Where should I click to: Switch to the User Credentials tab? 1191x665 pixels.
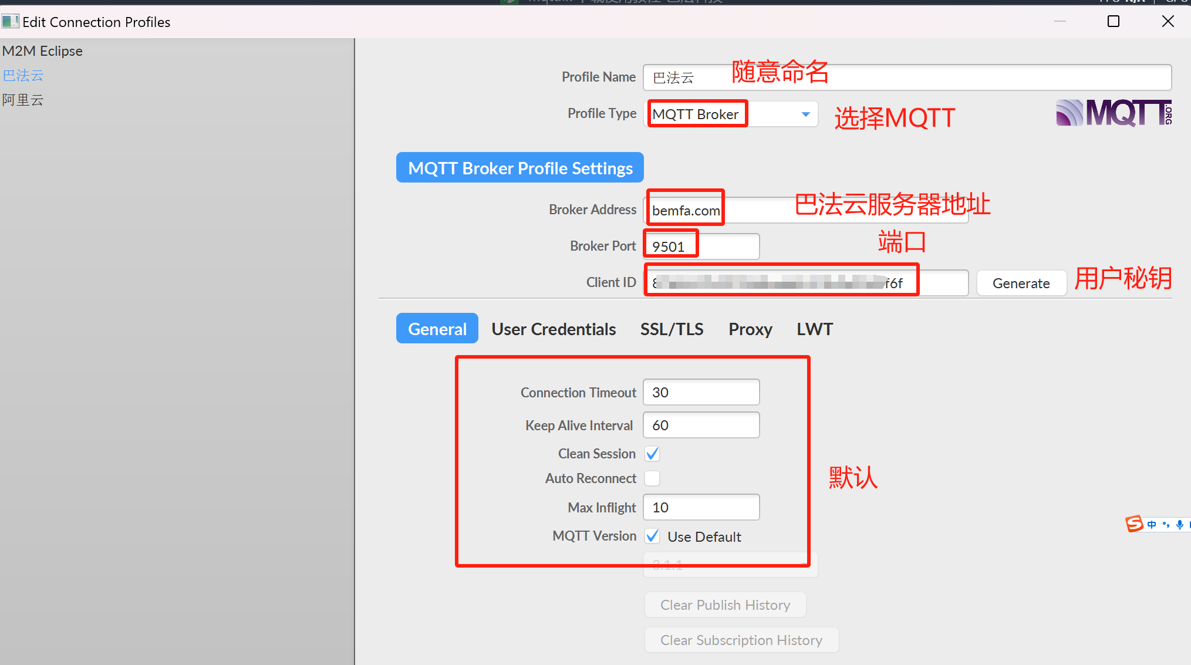click(554, 329)
